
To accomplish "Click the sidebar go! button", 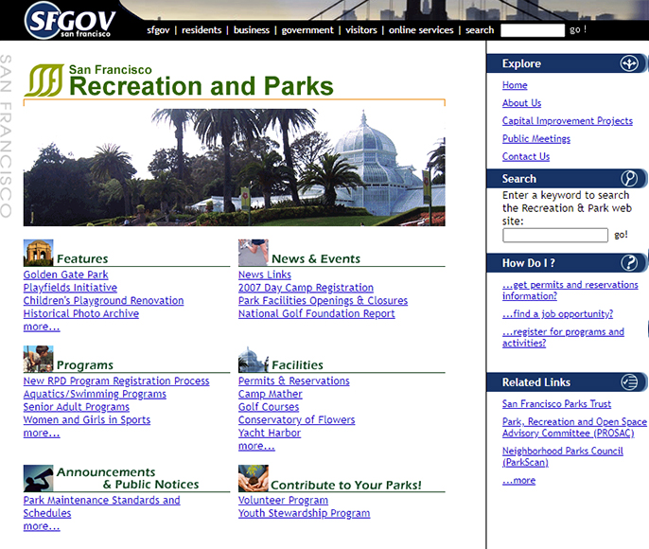I will coord(621,235).
